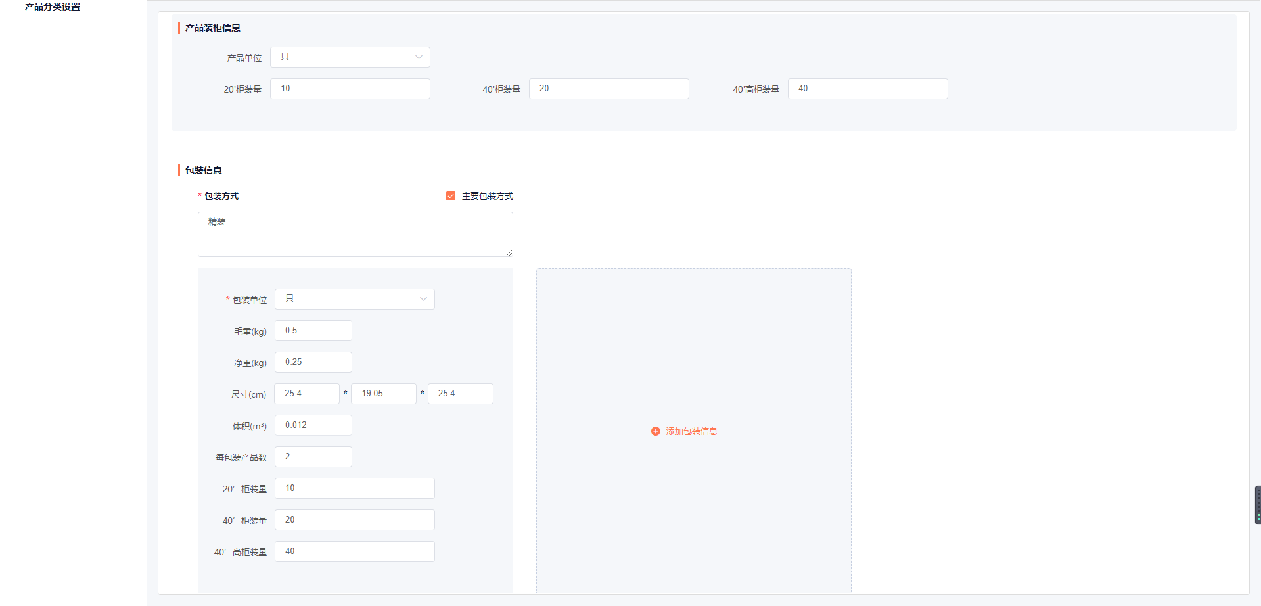Click the middle 尺寸 field showing 19.05
The height and width of the screenshot is (606, 1261).
click(x=384, y=394)
